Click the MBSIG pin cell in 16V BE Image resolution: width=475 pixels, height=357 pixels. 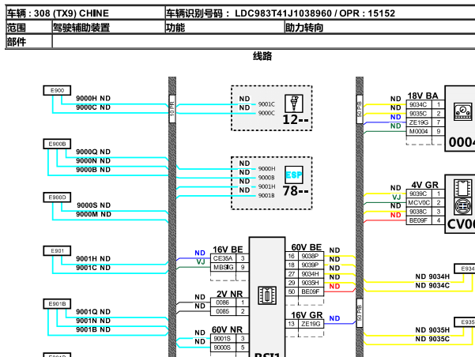223,267
